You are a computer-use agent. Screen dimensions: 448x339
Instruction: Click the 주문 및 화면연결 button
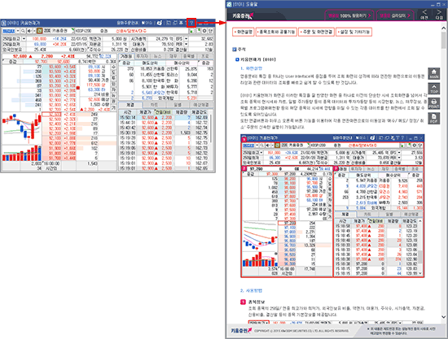pos(316,32)
